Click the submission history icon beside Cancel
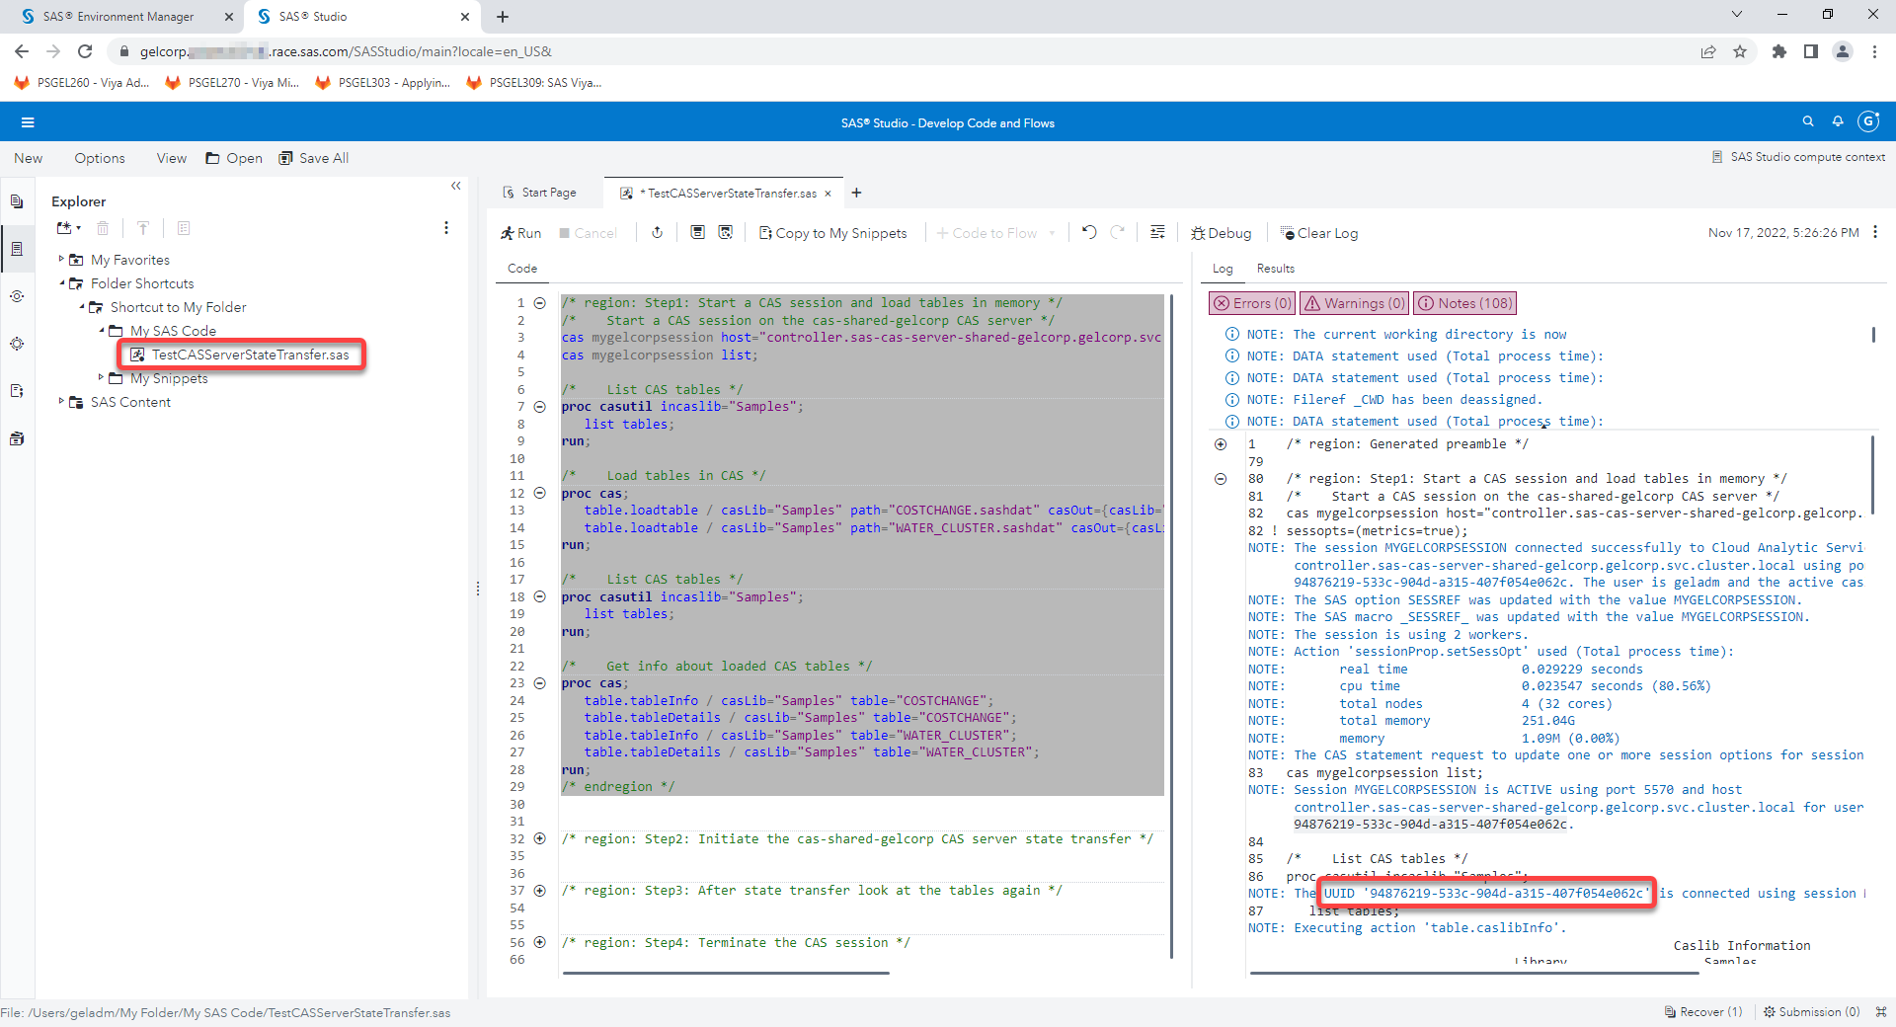Image resolution: width=1896 pixels, height=1027 pixels. (657, 232)
